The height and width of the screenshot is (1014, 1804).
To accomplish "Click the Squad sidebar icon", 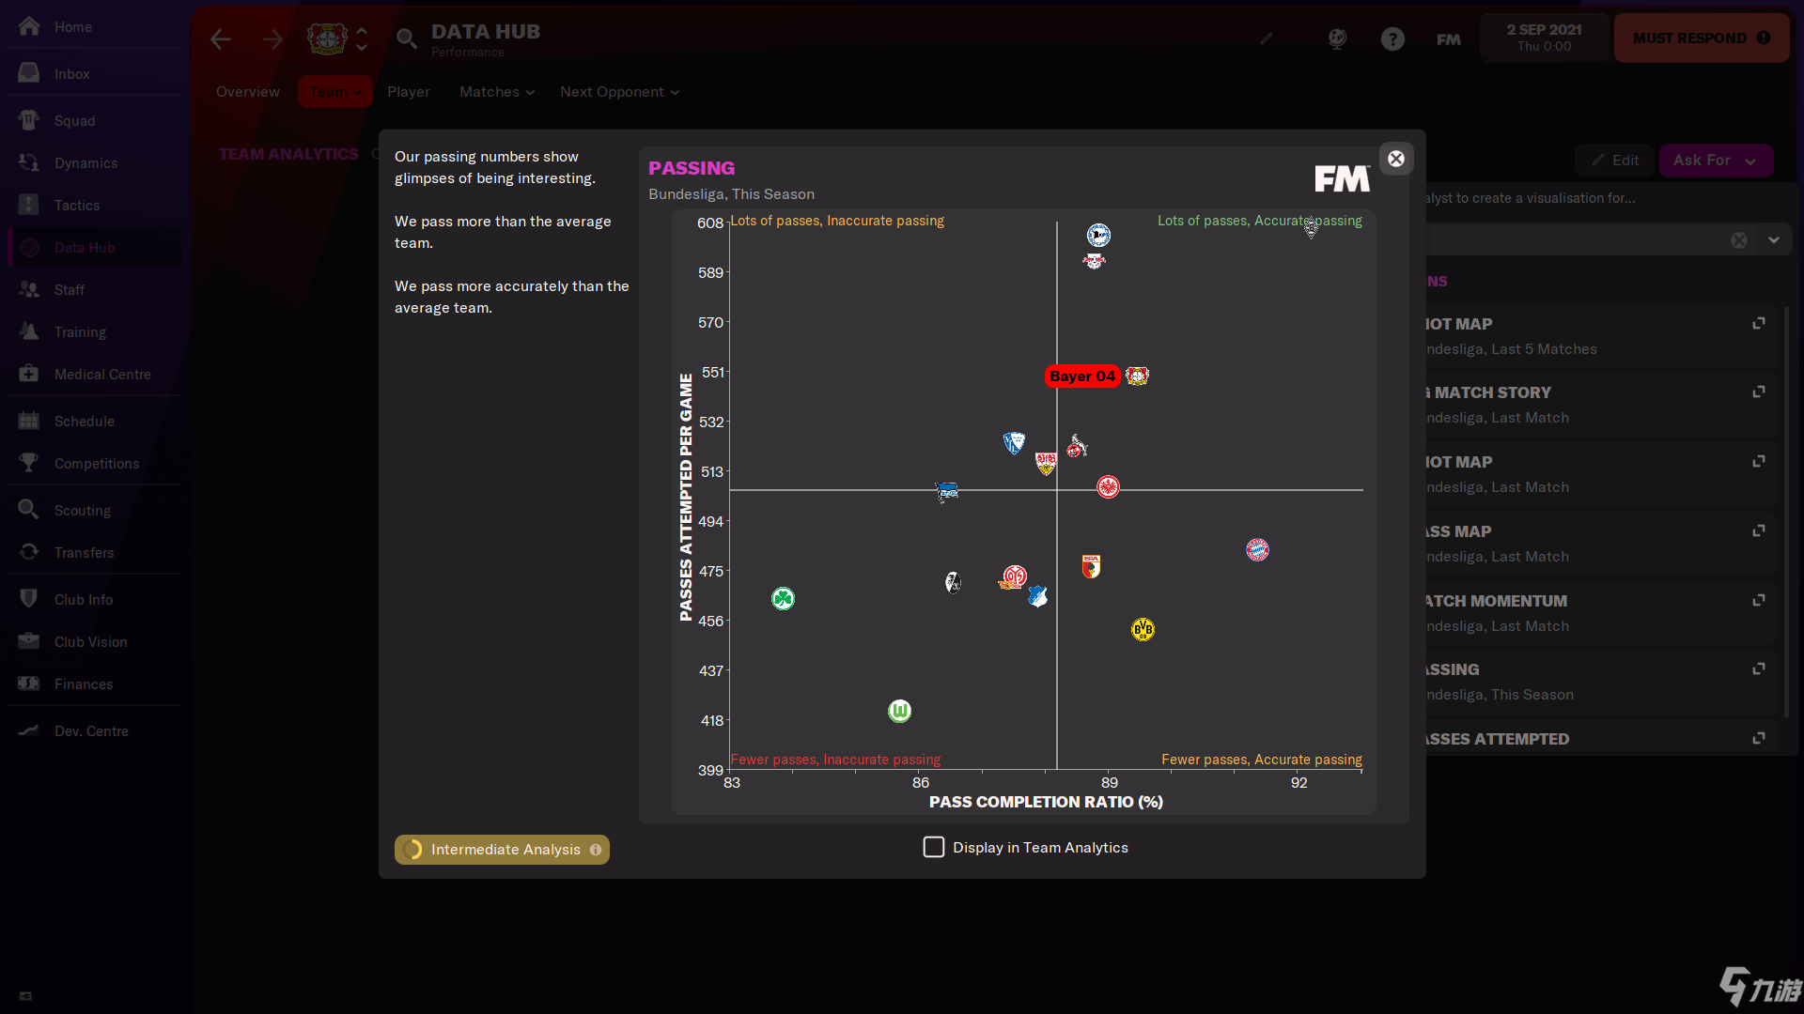I will [x=30, y=120].
